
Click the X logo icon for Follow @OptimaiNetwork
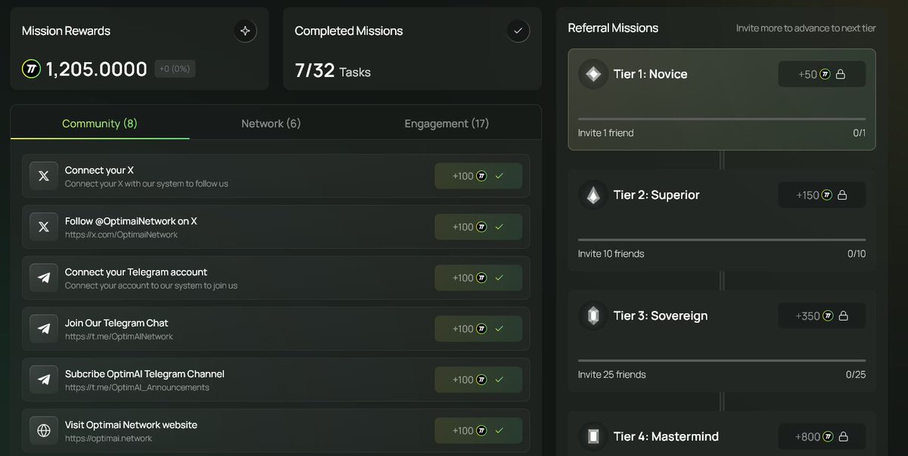click(x=44, y=227)
